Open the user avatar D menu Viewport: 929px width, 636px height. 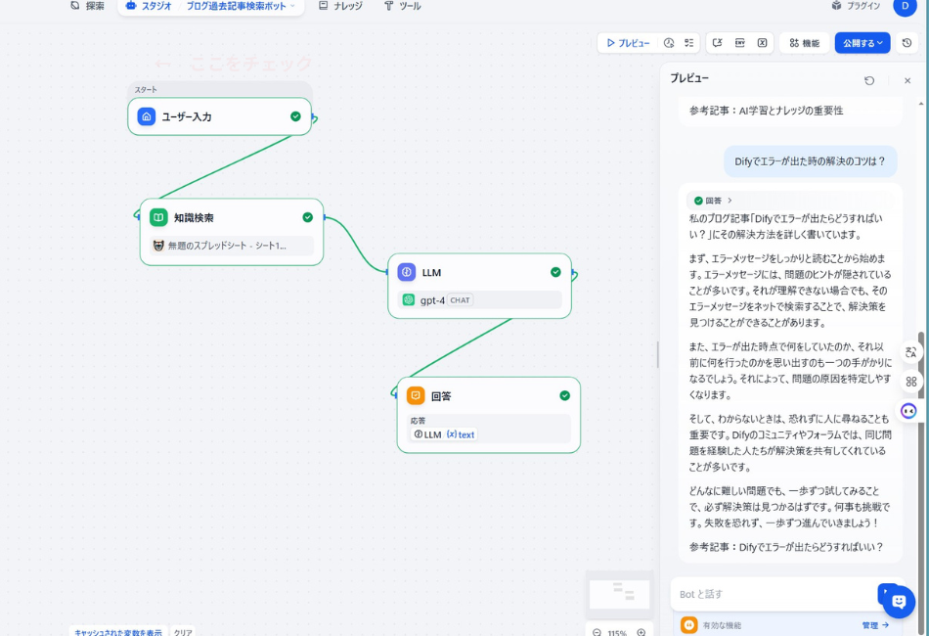[x=907, y=8]
